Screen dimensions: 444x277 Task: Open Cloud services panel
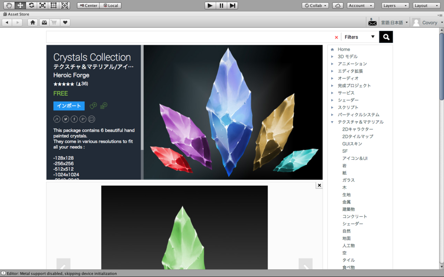(337, 5)
